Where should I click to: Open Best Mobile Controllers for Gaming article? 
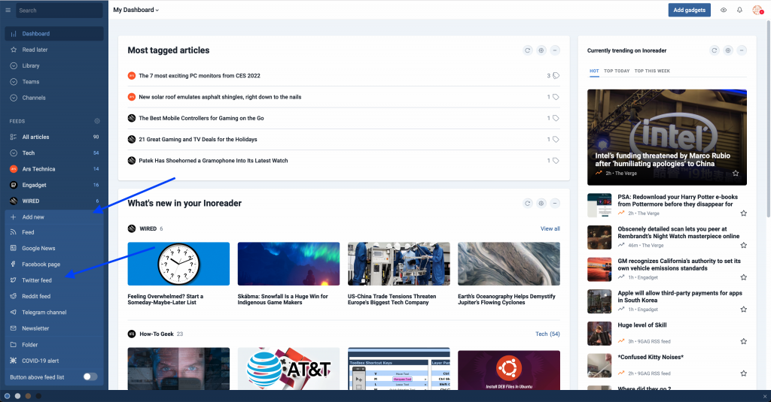(x=201, y=118)
